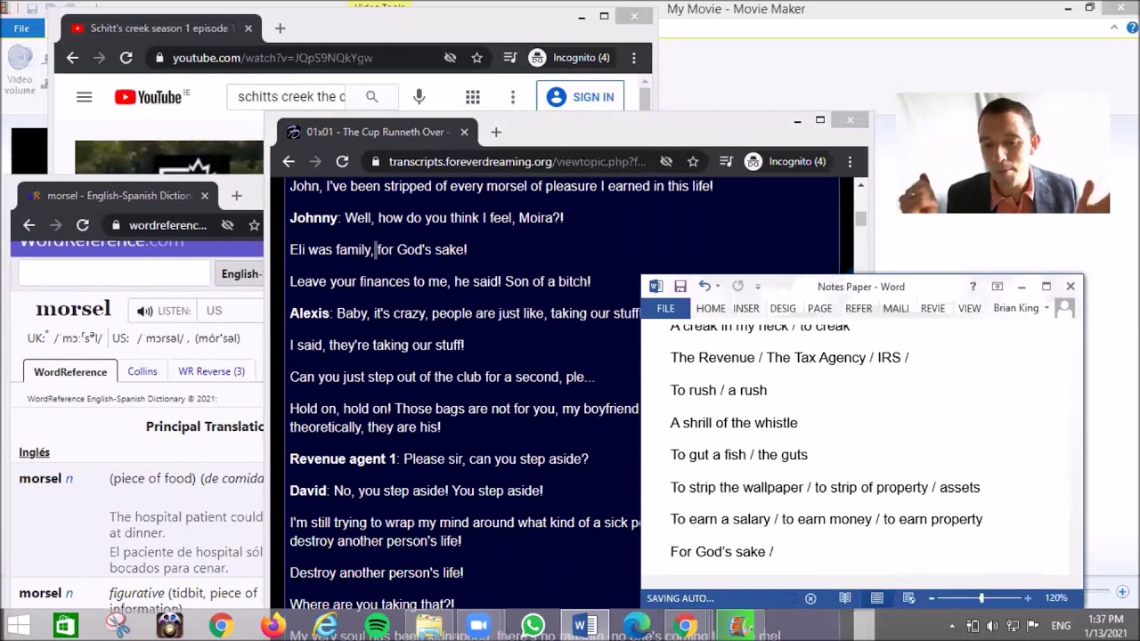The width and height of the screenshot is (1140, 641).
Task: Select Read Mode view in Word status bar
Action: [844, 598]
